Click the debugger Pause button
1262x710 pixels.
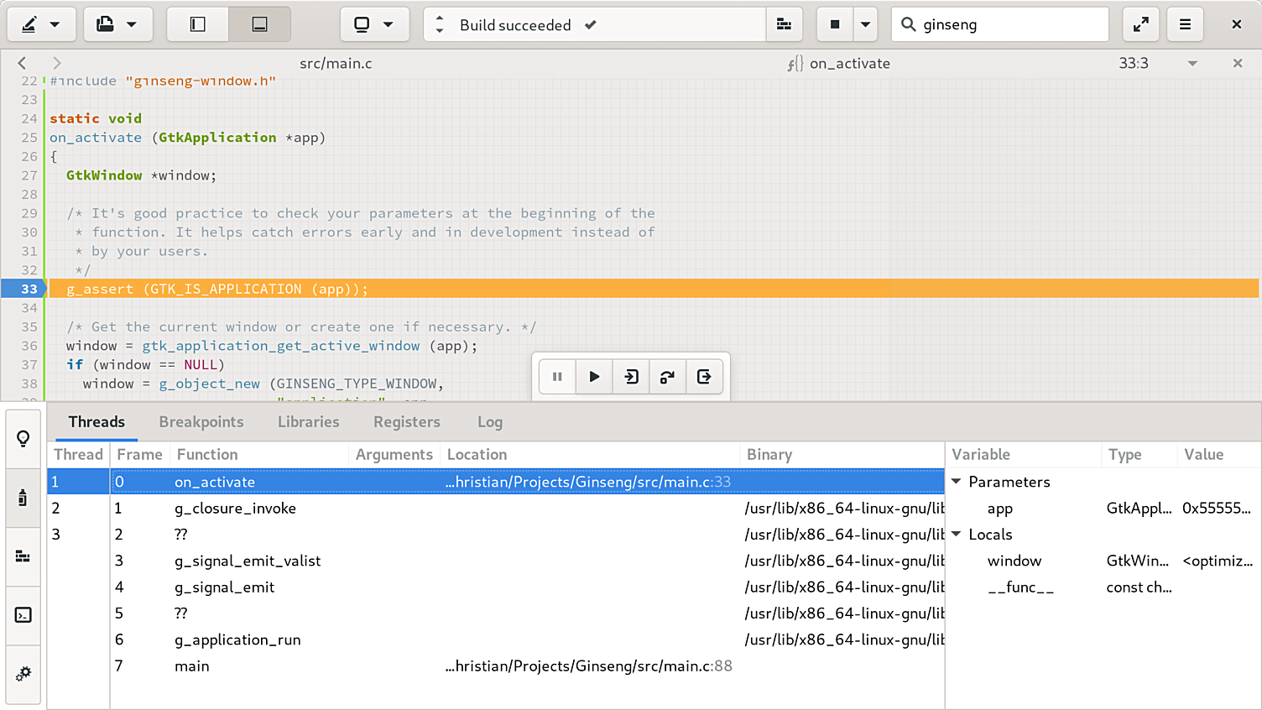tap(557, 377)
